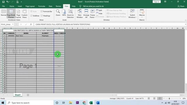This screenshot has width=187, height=105.
Task: Click the formula bar text field
Action: (x=109, y=24)
